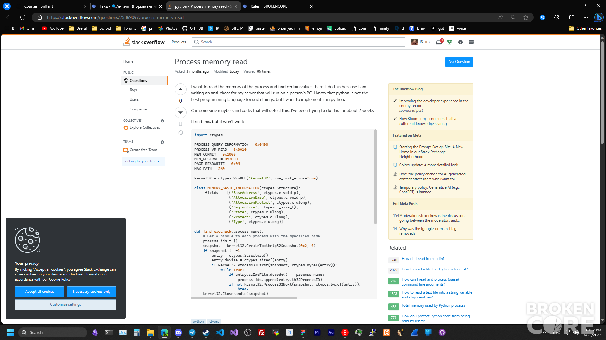
Task: Open Users in the left sidebar
Action: (x=134, y=99)
